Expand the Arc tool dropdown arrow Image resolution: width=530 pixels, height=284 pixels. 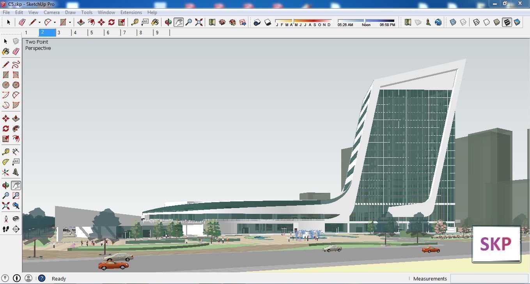(55, 22)
